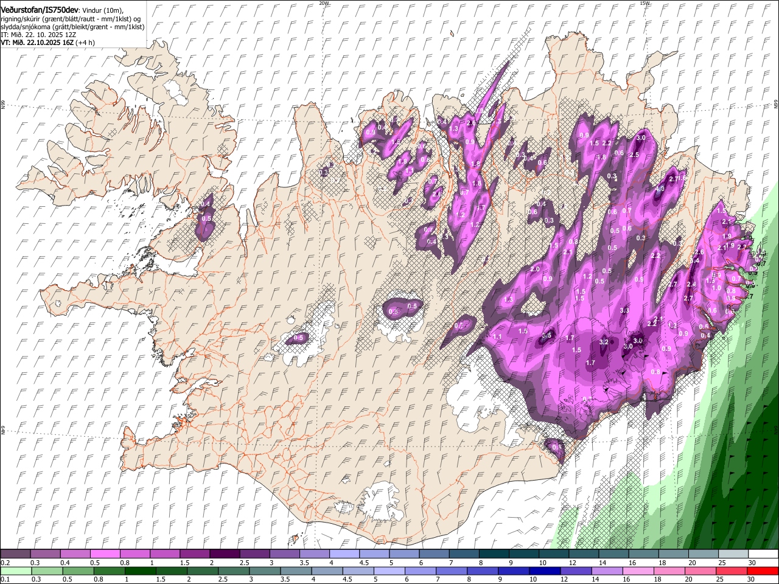Click the 'rigning/skúrir' legend description line
The height and width of the screenshot is (584, 779).
pos(71,19)
